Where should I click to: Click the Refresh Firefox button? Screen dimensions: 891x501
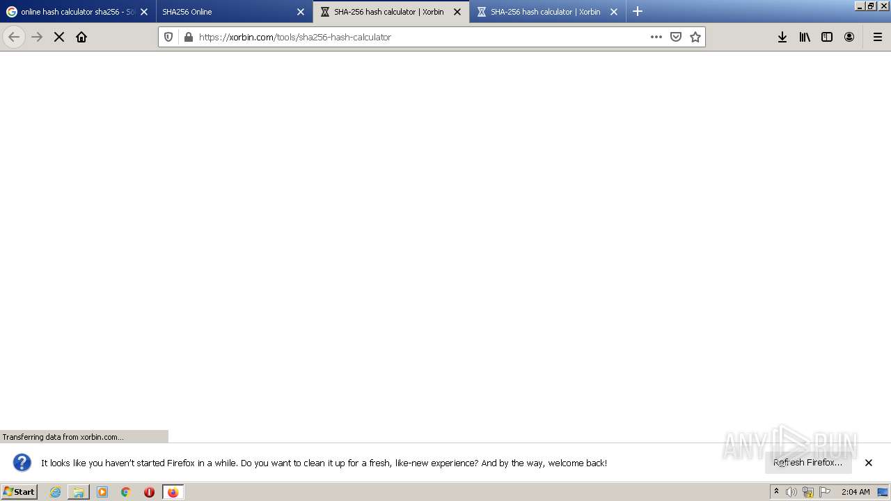click(808, 463)
